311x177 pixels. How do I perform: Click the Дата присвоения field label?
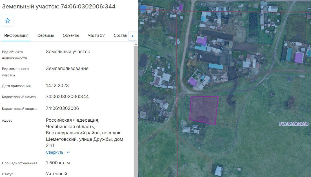click(16, 86)
